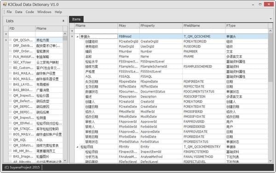Select the QM_IIIVRel... list row
Image resolution: width=276 pixels, height=173 pixels.
(35, 123)
